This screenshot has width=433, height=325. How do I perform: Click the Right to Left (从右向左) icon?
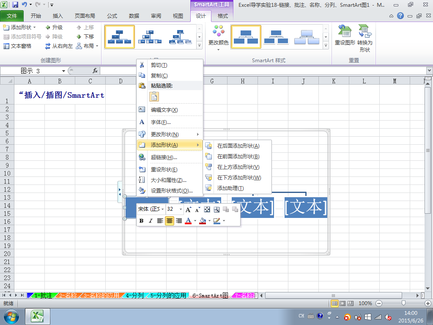(48, 46)
